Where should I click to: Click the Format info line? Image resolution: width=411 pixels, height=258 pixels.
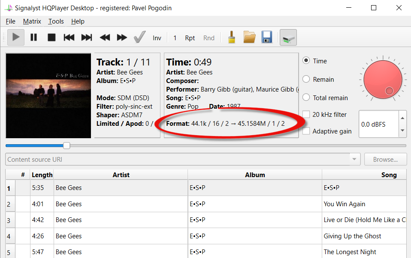[225, 123]
